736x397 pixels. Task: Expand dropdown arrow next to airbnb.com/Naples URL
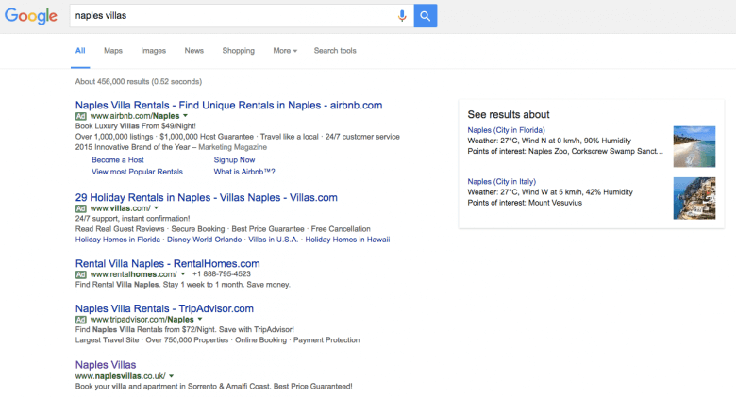tap(185, 115)
